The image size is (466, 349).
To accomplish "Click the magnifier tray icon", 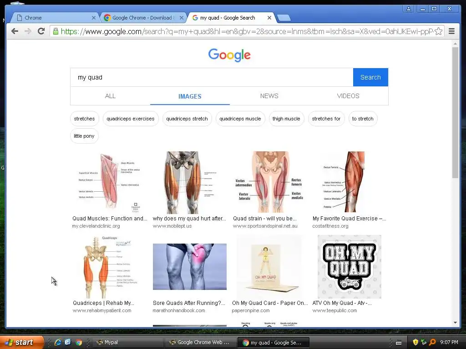I will 432,342.
